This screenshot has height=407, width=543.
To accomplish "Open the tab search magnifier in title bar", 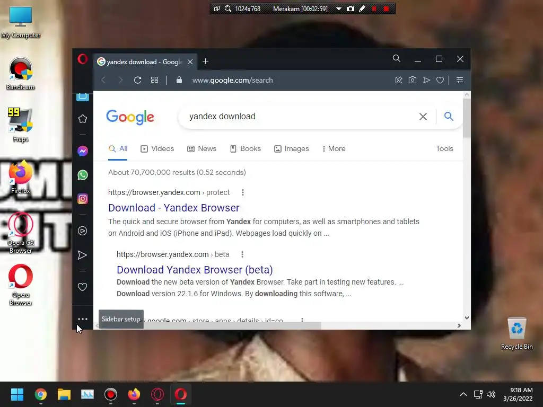I will click(397, 58).
